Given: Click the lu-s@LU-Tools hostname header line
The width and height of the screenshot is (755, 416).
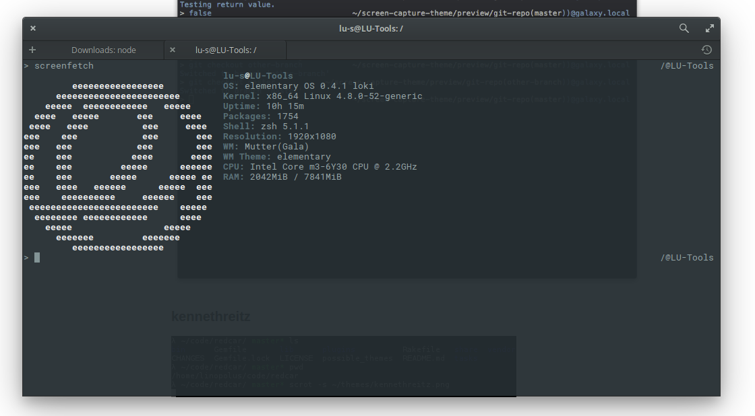Looking at the screenshot, I should pyautogui.click(x=258, y=76).
